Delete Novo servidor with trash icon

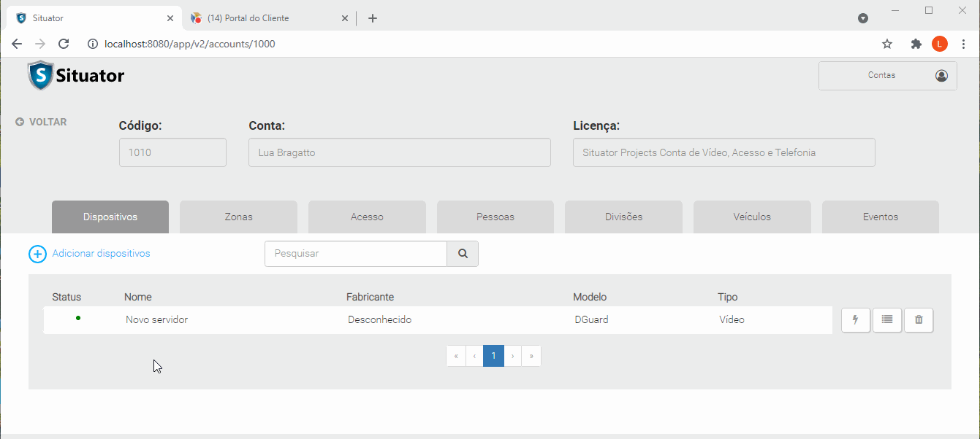(x=919, y=320)
